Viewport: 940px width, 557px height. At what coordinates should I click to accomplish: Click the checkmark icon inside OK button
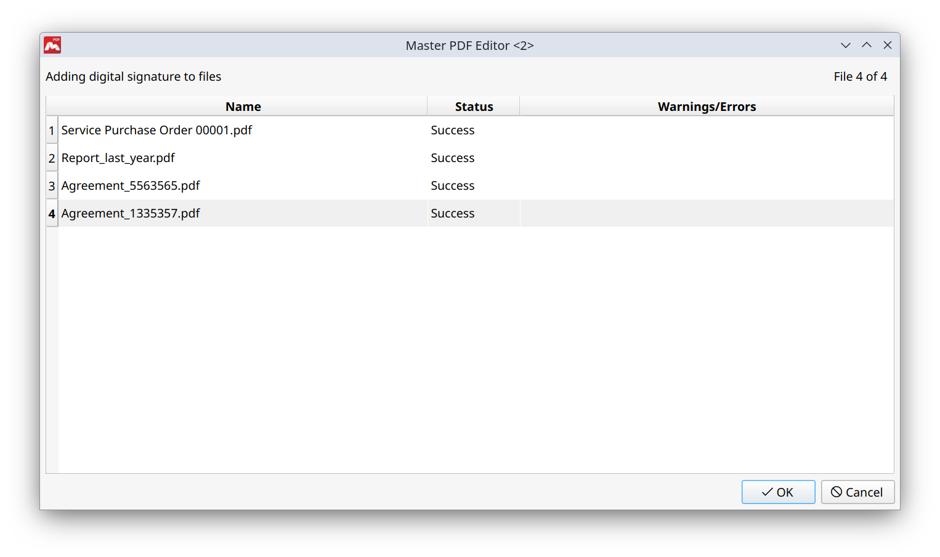pos(766,492)
